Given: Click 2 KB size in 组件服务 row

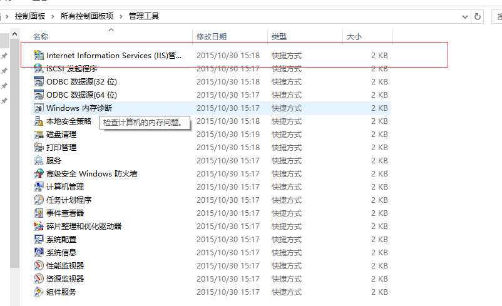Looking at the screenshot, I should 379,292.
